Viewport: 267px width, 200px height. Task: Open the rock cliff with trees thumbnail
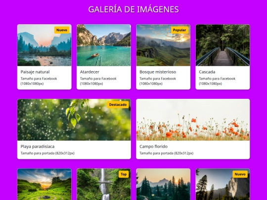coord(222,184)
